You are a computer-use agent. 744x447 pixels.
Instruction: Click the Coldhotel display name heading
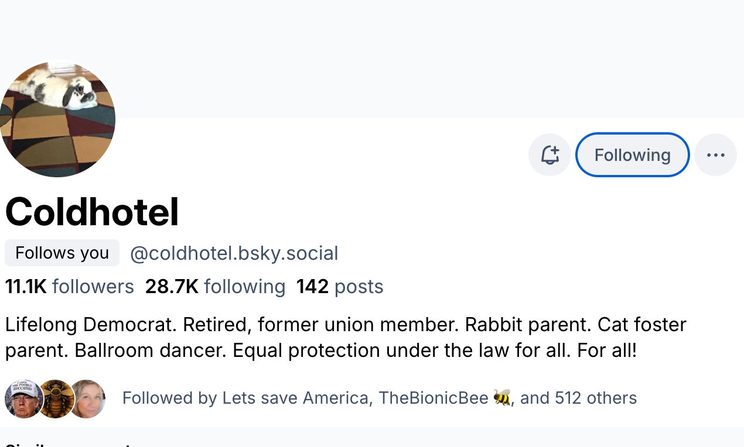click(x=92, y=212)
